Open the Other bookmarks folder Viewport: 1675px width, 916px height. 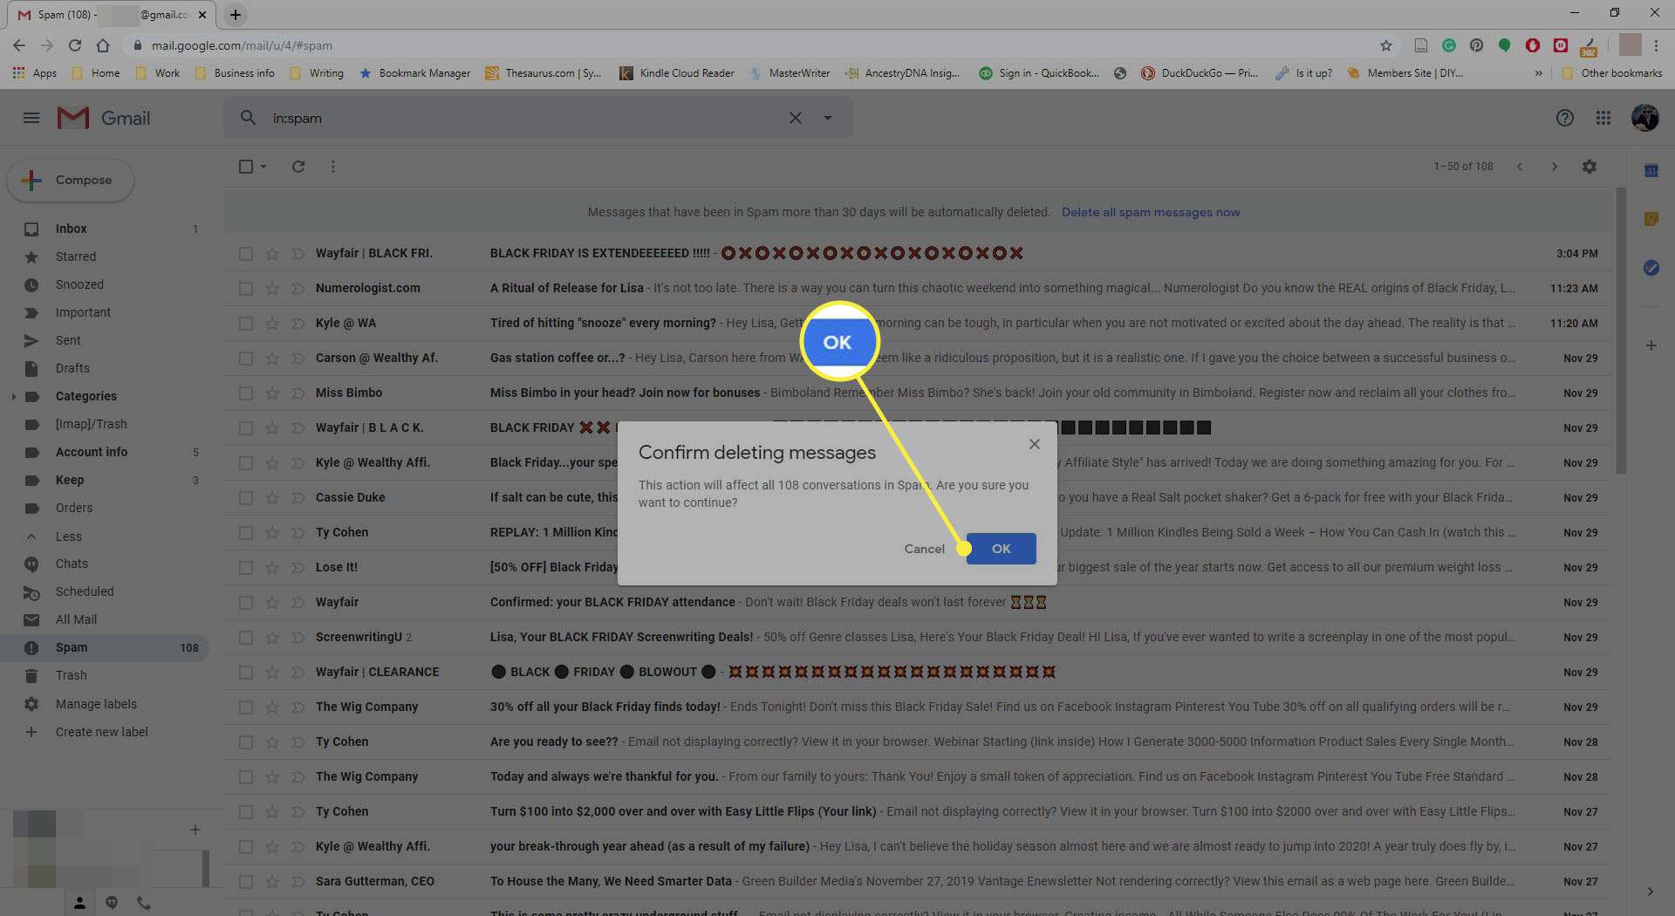(x=1611, y=73)
